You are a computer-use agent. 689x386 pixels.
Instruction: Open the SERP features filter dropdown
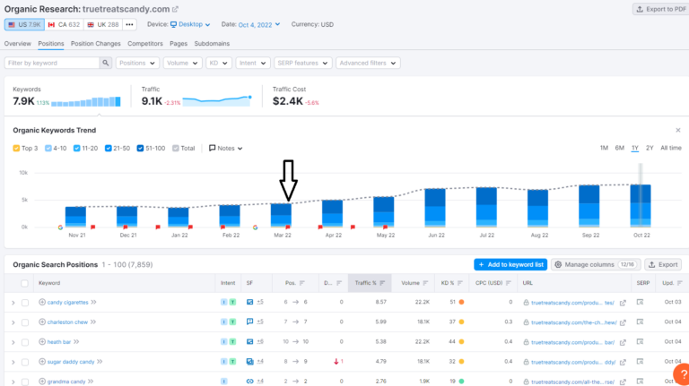coord(302,64)
